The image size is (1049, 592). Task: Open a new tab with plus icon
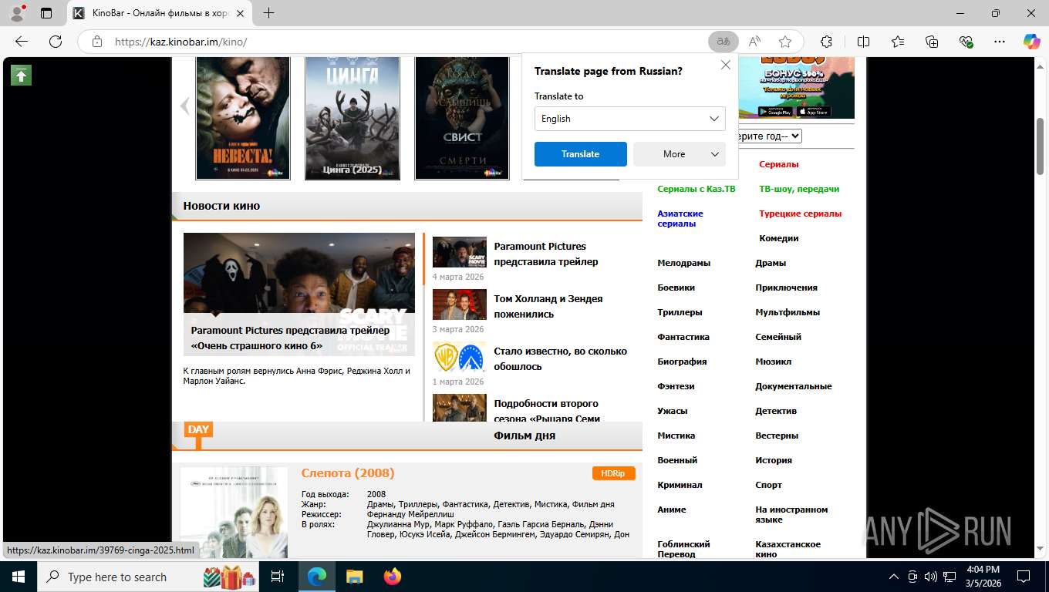pyautogui.click(x=268, y=13)
